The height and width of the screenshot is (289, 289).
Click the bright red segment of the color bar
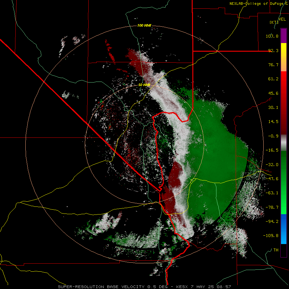coord(284,79)
